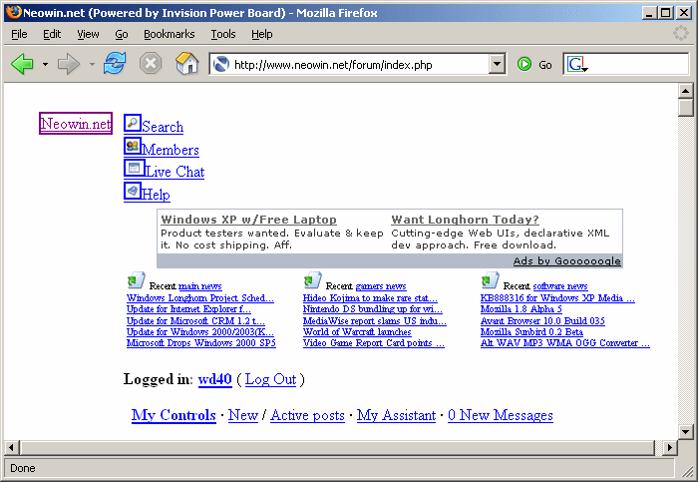The width and height of the screenshot is (698, 482).
Task: Open the Live Chat text link
Action: (x=174, y=172)
